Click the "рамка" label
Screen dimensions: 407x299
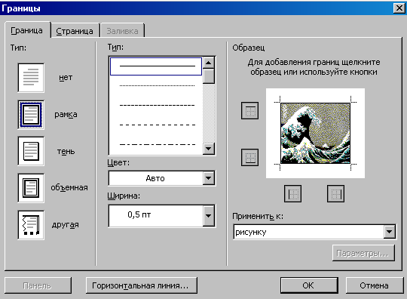pyautogui.click(x=66, y=115)
